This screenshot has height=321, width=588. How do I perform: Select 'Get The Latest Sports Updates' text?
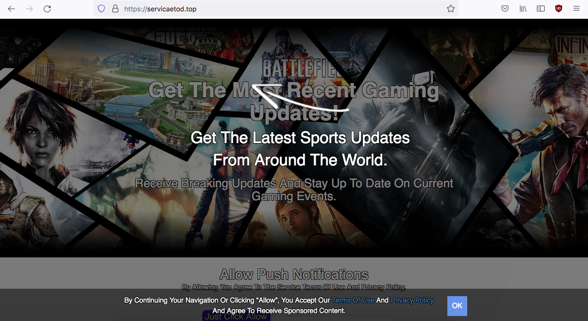(300, 138)
